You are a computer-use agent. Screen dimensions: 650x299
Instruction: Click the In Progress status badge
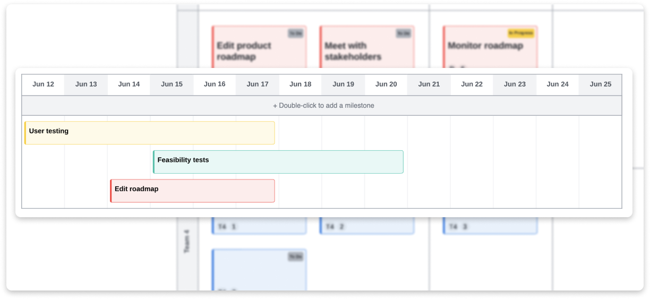(520, 33)
